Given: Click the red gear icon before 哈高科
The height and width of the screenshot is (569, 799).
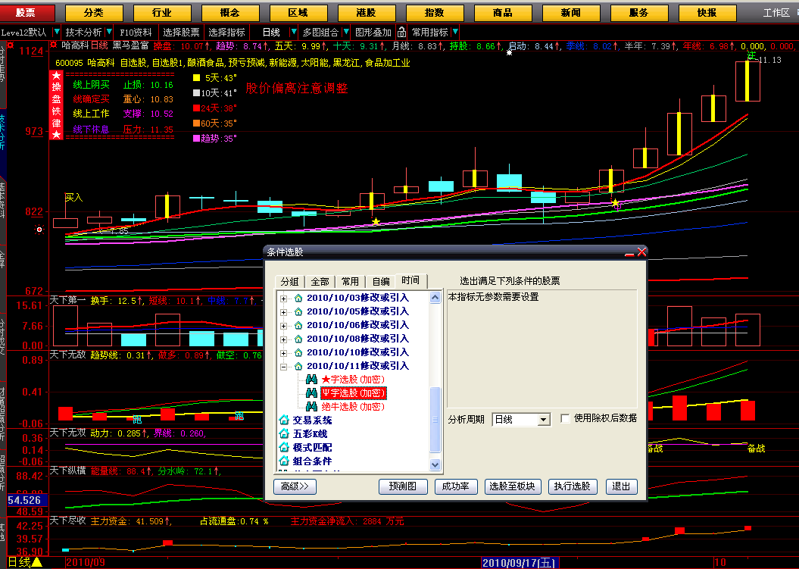Looking at the screenshot, I should point(54,45).
